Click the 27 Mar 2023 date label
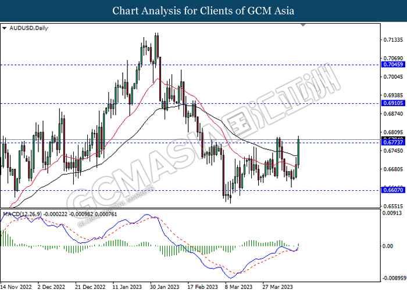The height and width of the screenshot is (290, 407). 277,287
